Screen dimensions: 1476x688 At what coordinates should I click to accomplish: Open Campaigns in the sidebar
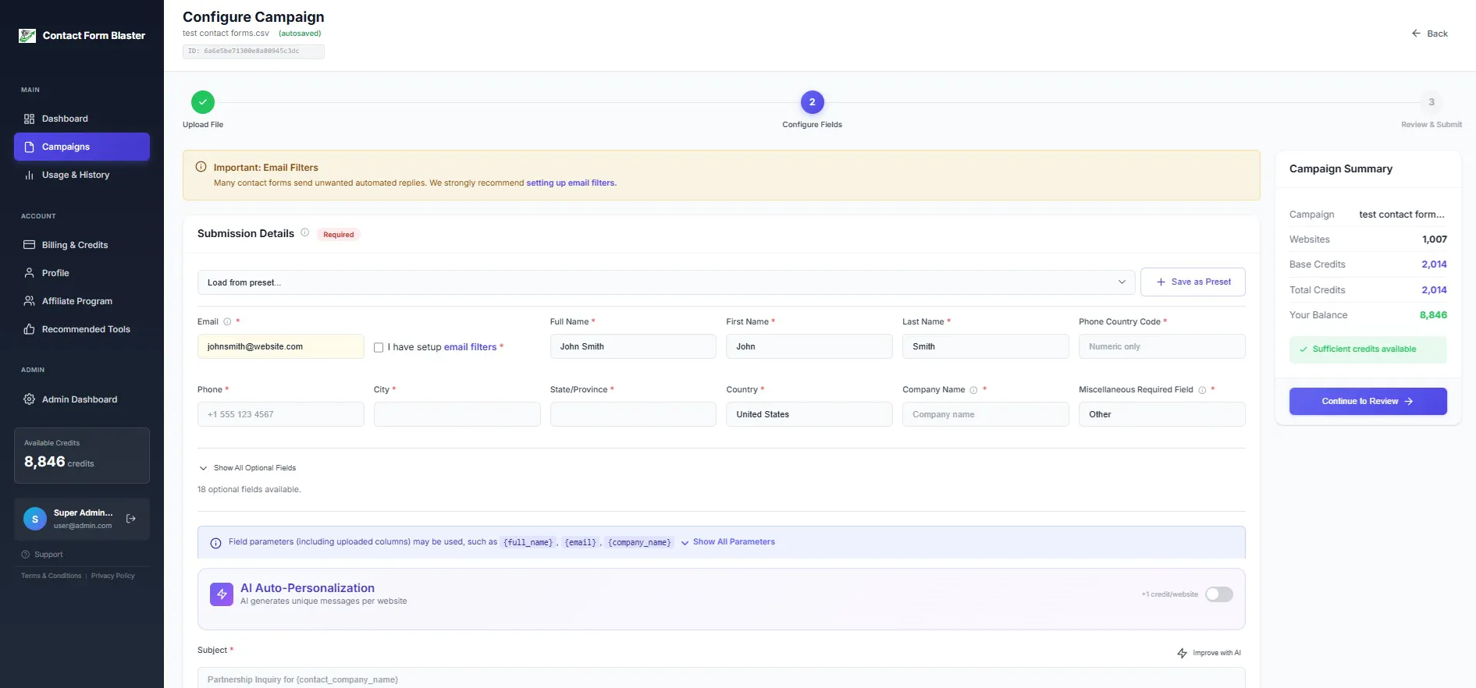(82, 147)
